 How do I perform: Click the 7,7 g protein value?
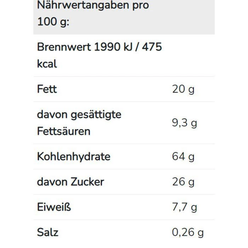coord(184,207)
